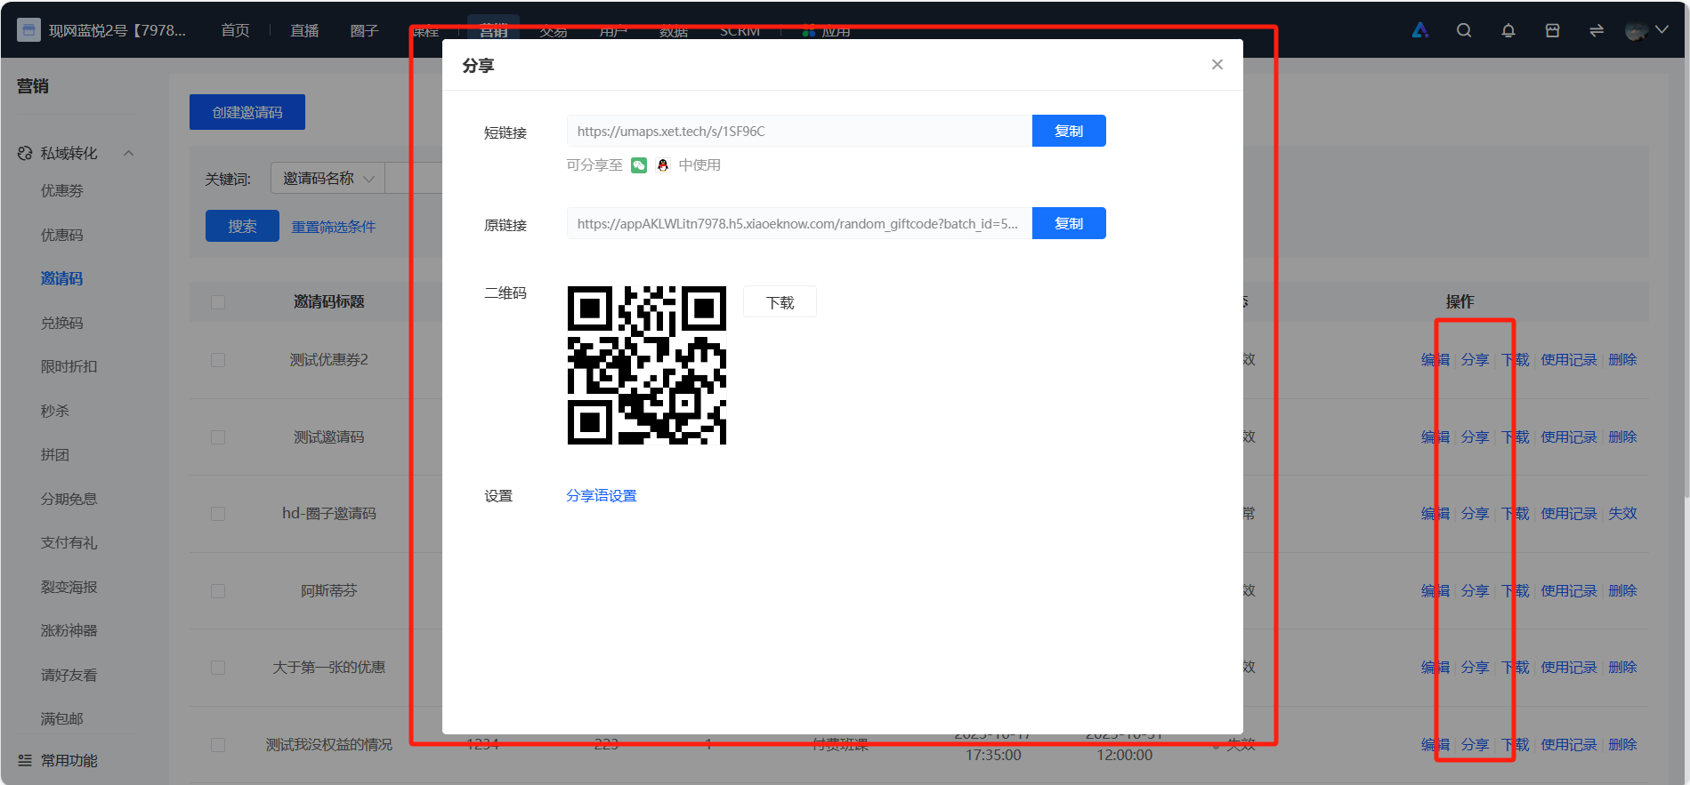Click the 创建邀请码 button
1690x785 pixels.
coord(247,112)
